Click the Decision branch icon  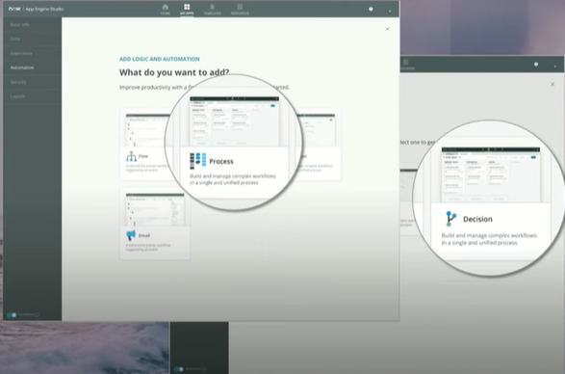click(x=450, y=219)
